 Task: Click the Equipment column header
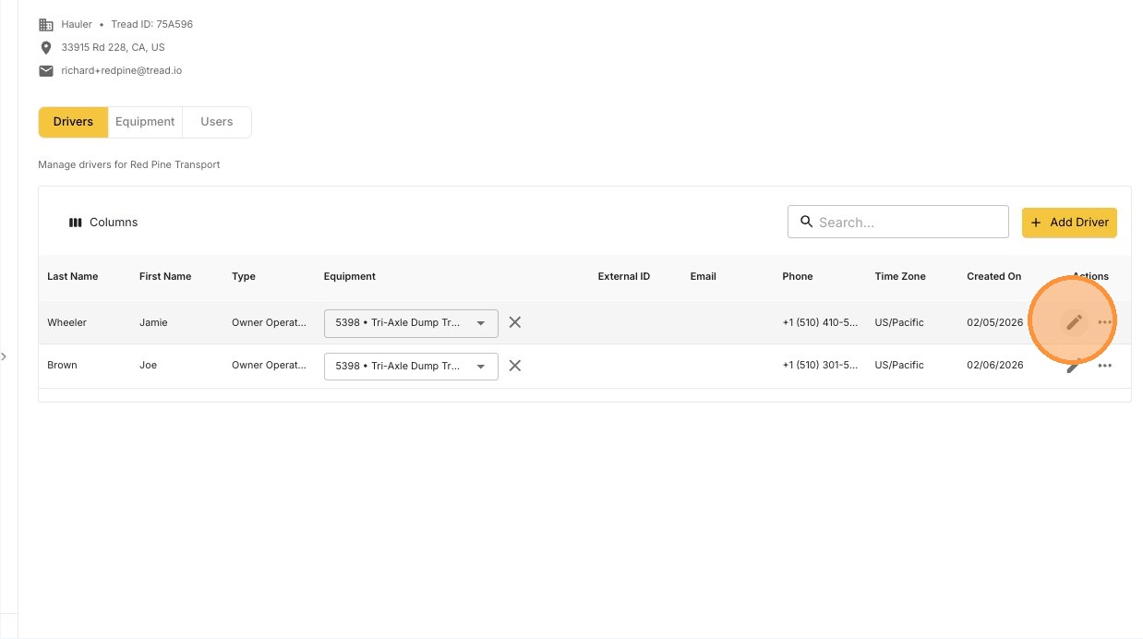(x=350, y=276)
